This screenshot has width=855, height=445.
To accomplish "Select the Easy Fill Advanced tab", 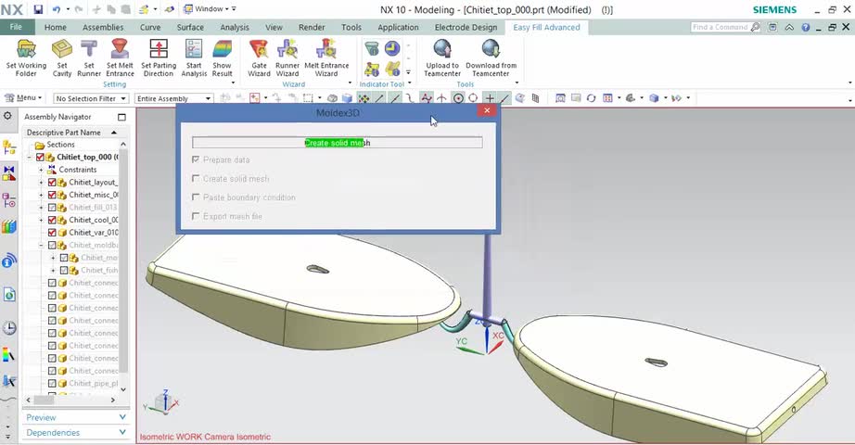I will point(546,27).
